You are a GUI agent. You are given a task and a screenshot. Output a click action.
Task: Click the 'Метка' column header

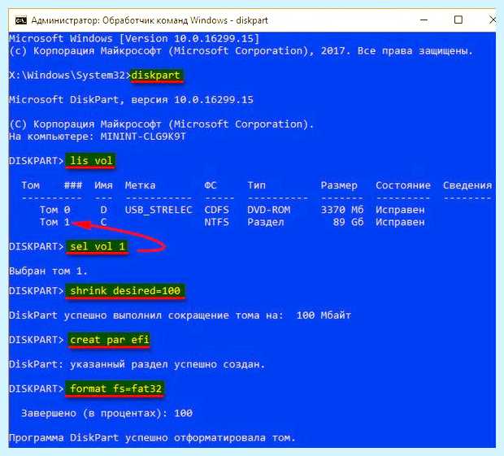pyautogui.click(x=140, y=185)
